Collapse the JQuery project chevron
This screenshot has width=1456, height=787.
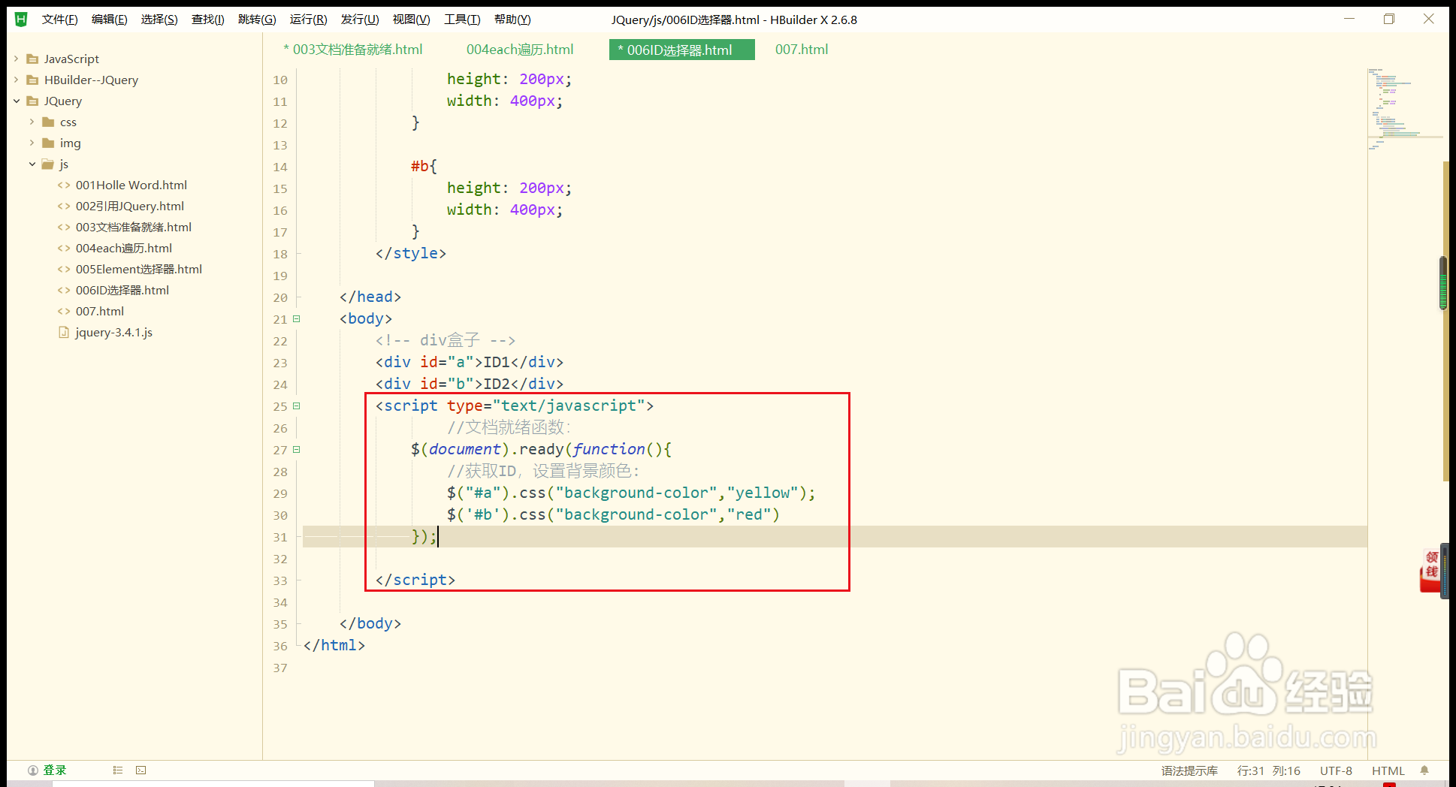coord(16,101)
